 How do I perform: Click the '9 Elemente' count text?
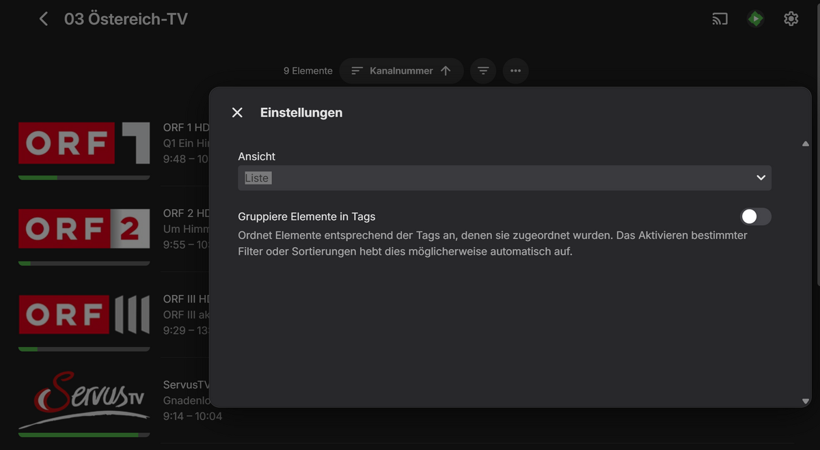pos(308,71)
